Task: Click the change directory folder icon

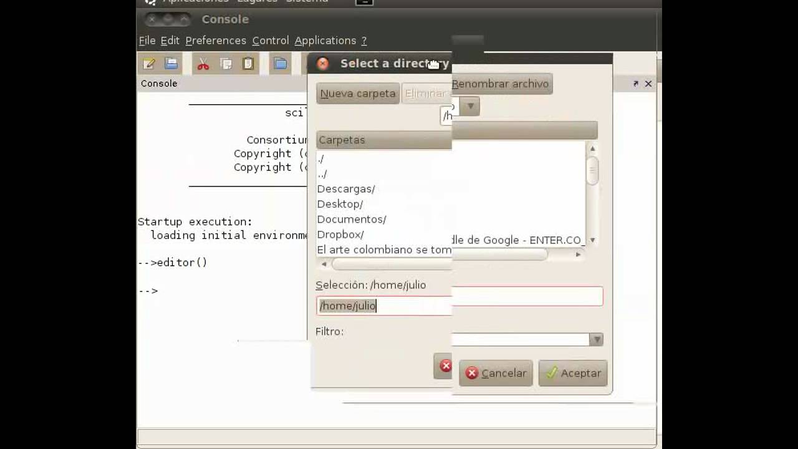Action: point(281,64)
